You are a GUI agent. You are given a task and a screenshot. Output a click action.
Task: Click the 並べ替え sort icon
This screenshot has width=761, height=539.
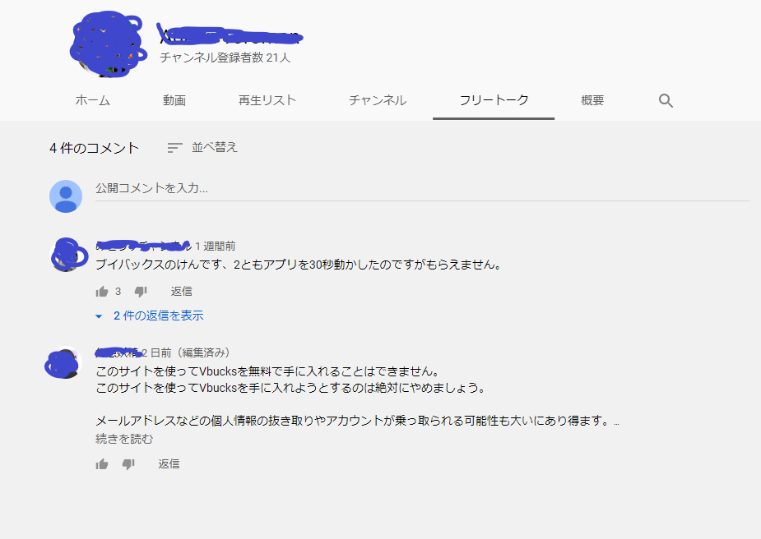point(174,147)
